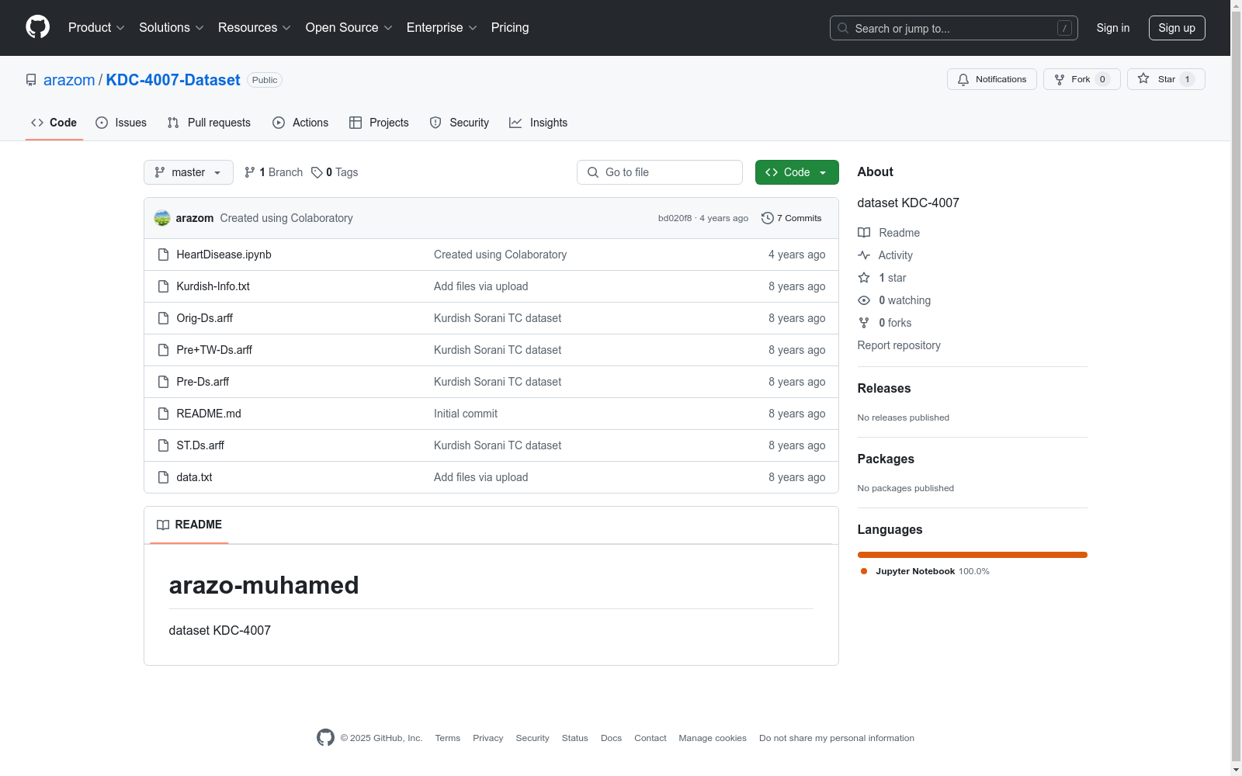Click the file icon for Orig-Ds.arff

click(x=163, y=318)
